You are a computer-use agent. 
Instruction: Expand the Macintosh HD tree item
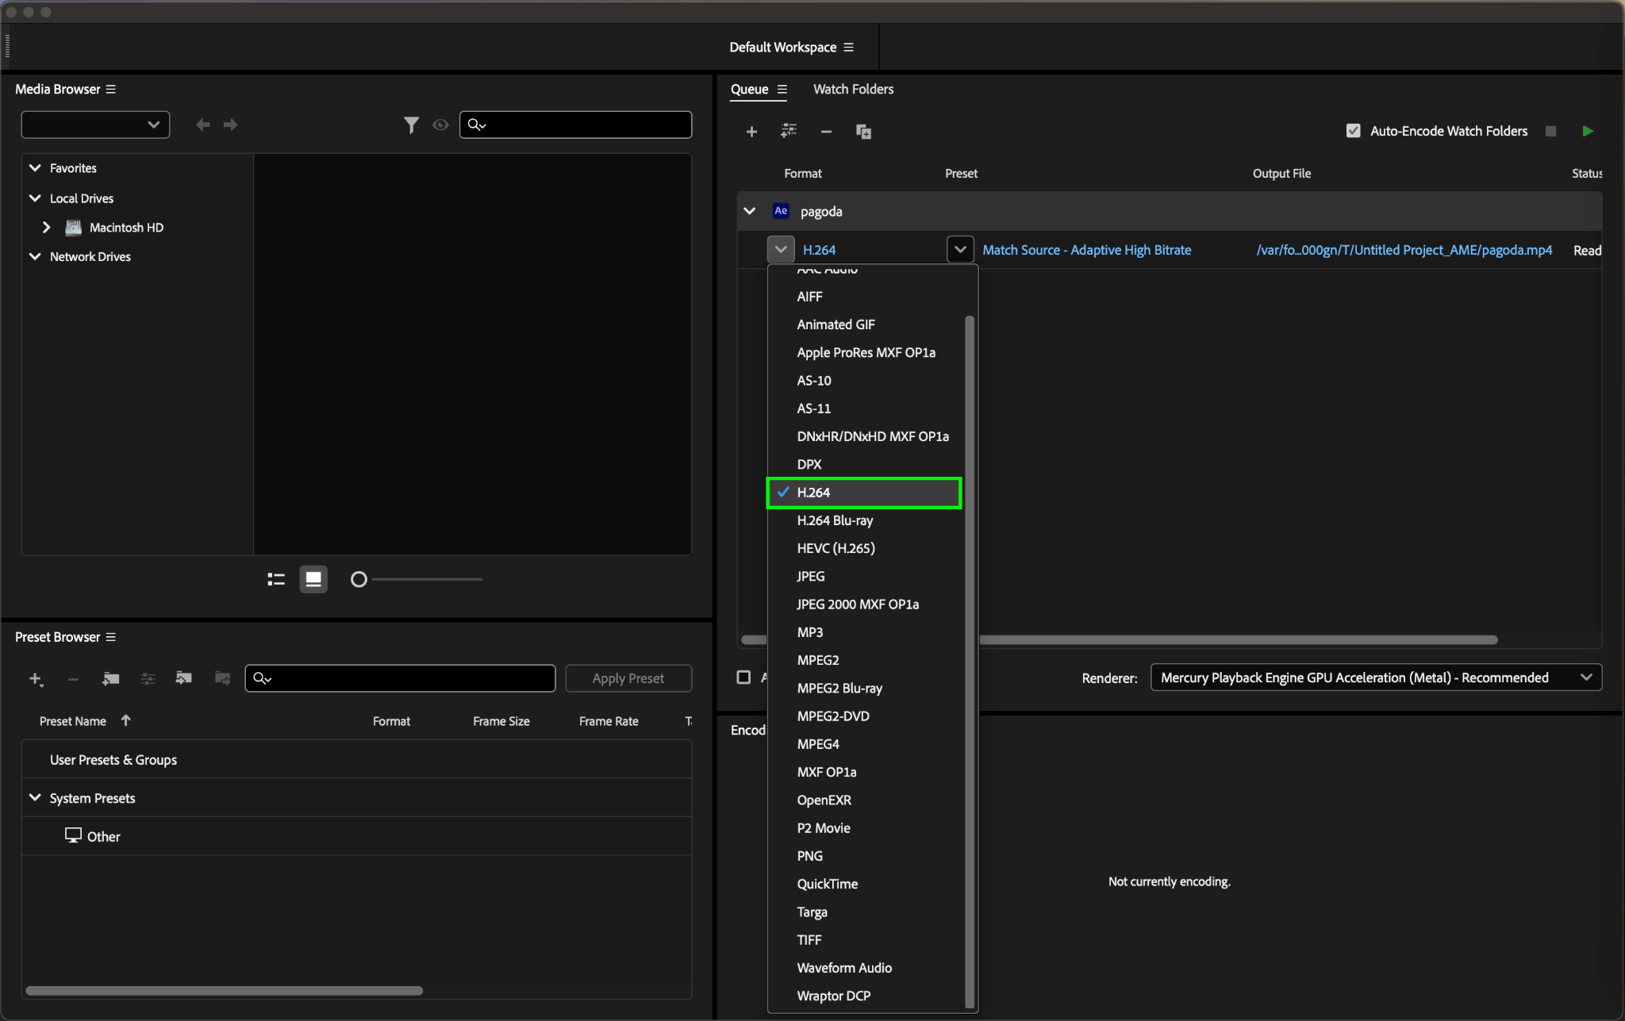click(47, 228)
